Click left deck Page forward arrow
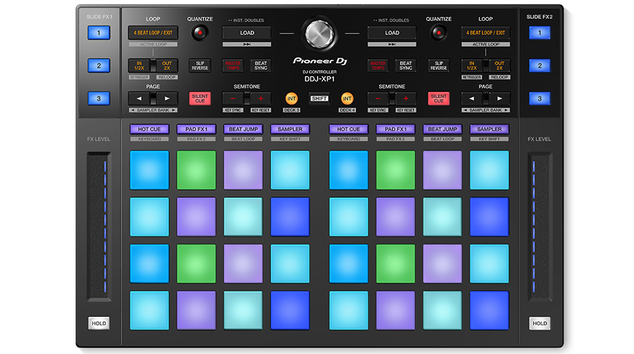 [167, 98]
